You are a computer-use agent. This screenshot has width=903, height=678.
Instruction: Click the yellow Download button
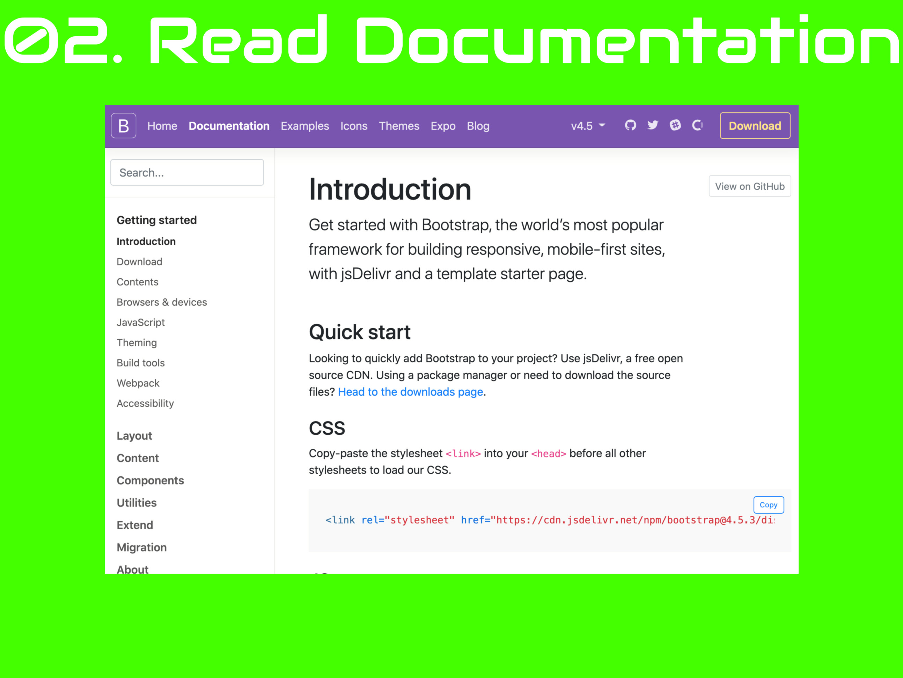tap(755, 126)
